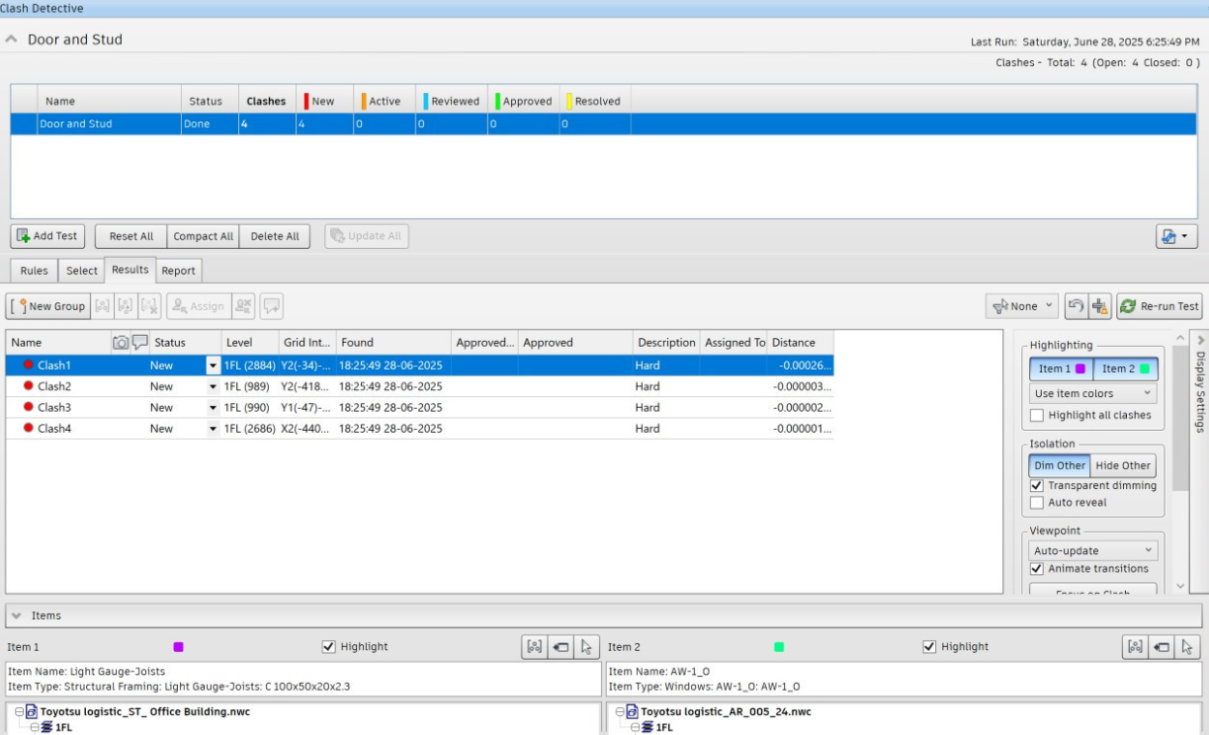The width and height of the screenshot is (1209, 735).
Task: Click the Add Test button
Action: pyautogui.click(x=49, y=236)
